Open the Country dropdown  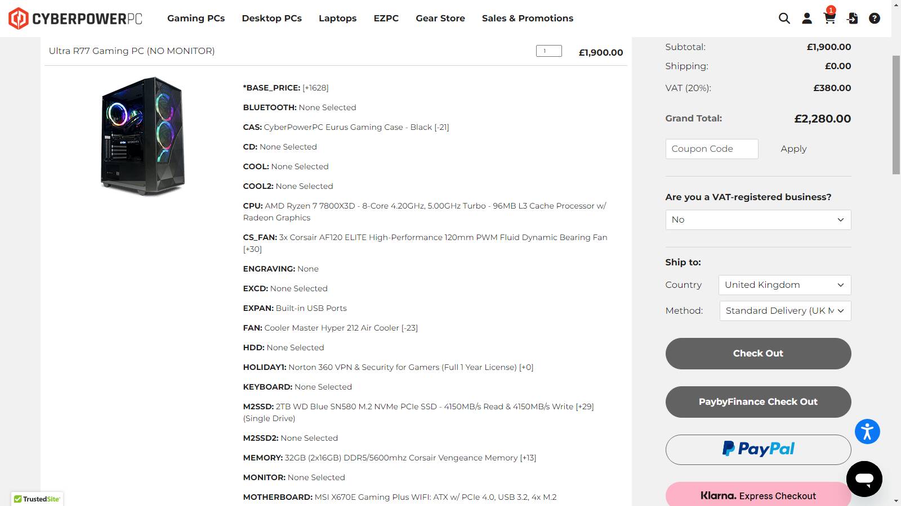[x=784, y=285]
